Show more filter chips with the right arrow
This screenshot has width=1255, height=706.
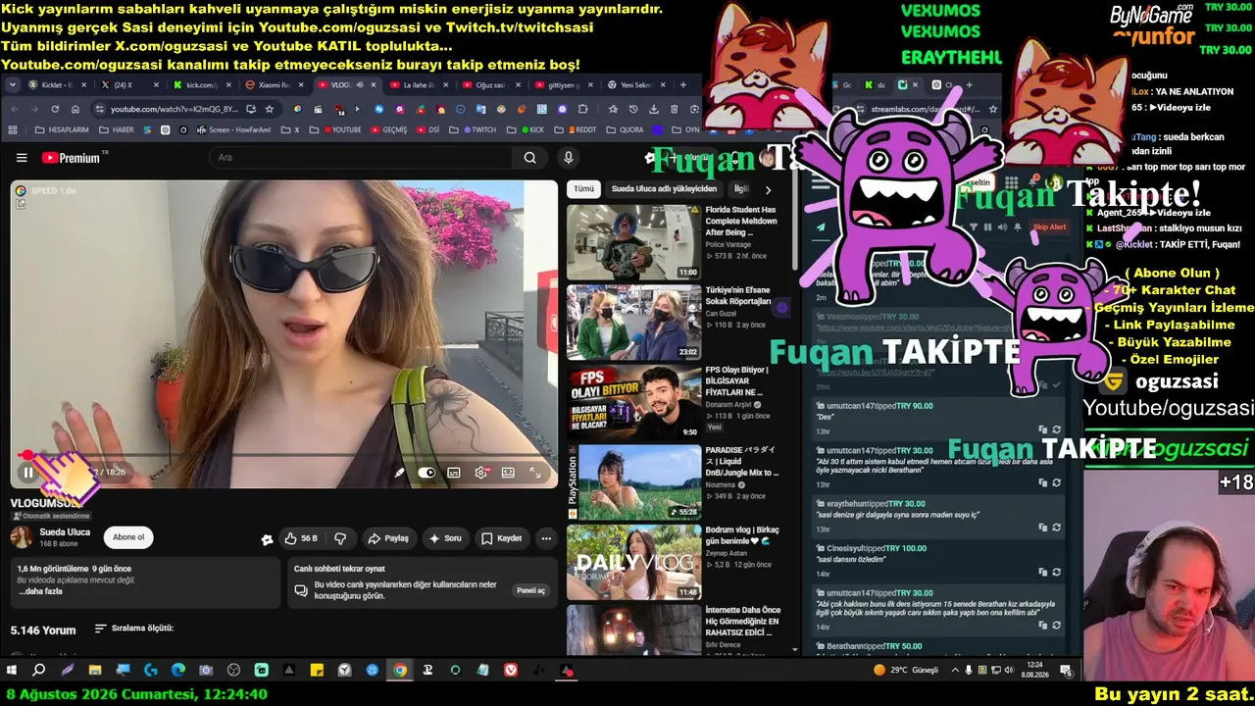[x=768, y=190]
